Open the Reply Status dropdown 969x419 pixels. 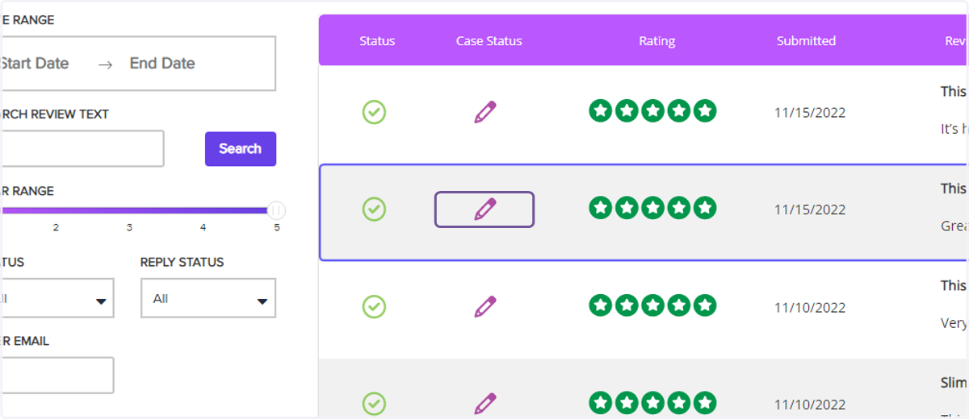coord(208,298)
